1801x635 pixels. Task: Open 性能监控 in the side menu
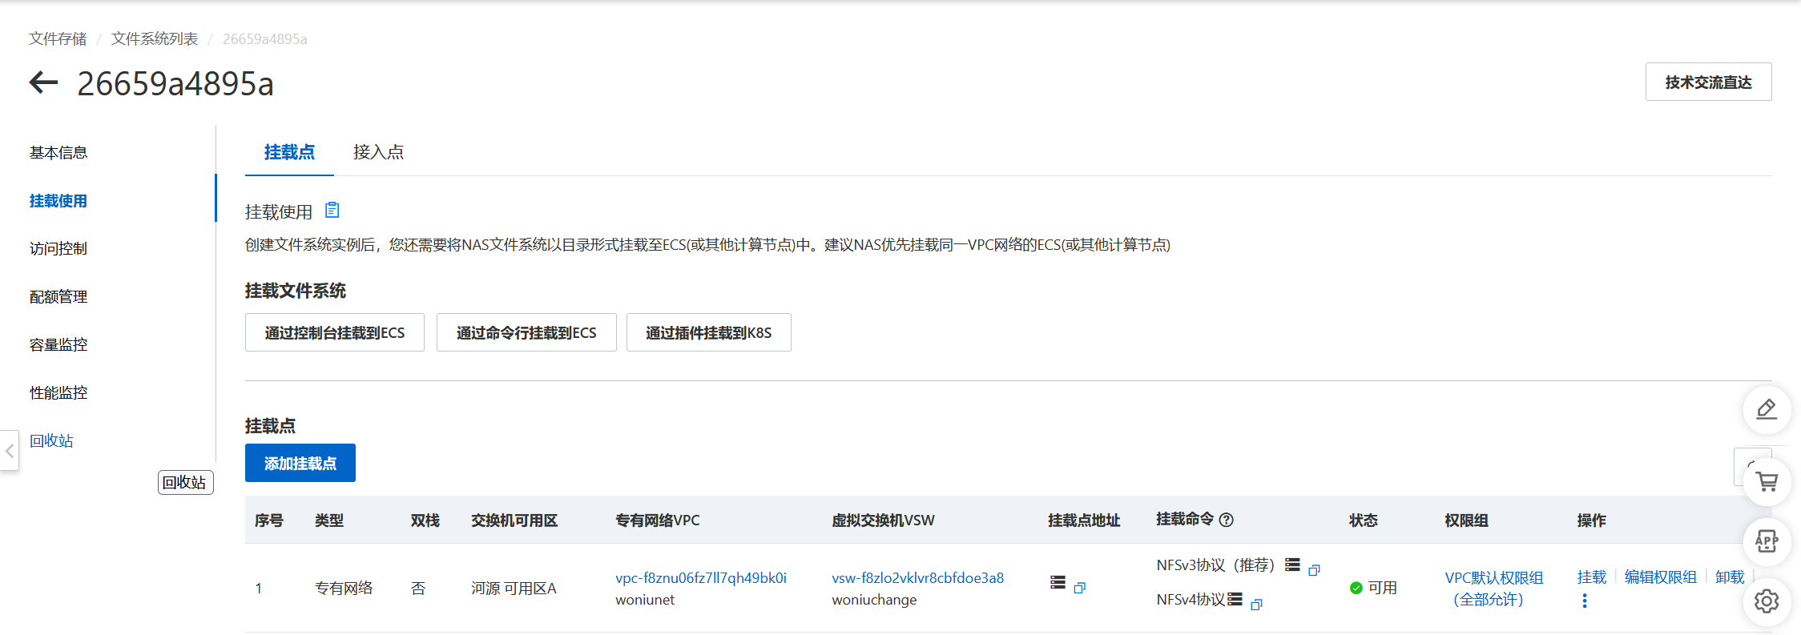click(x=58, y=392)
